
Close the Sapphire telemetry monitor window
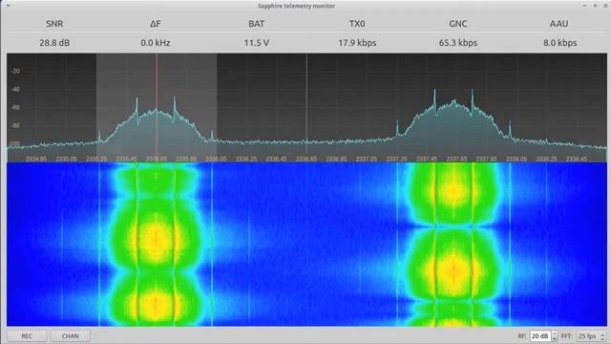[605, 6]
